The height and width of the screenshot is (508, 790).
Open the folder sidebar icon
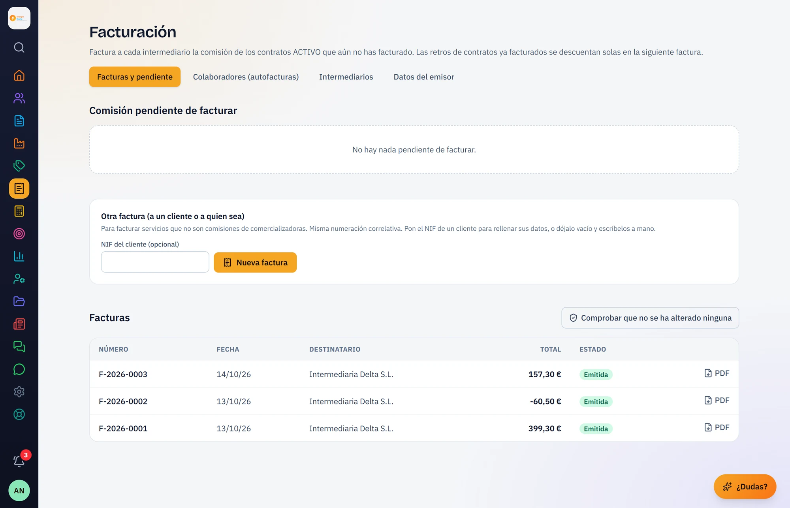click(19, 301)
